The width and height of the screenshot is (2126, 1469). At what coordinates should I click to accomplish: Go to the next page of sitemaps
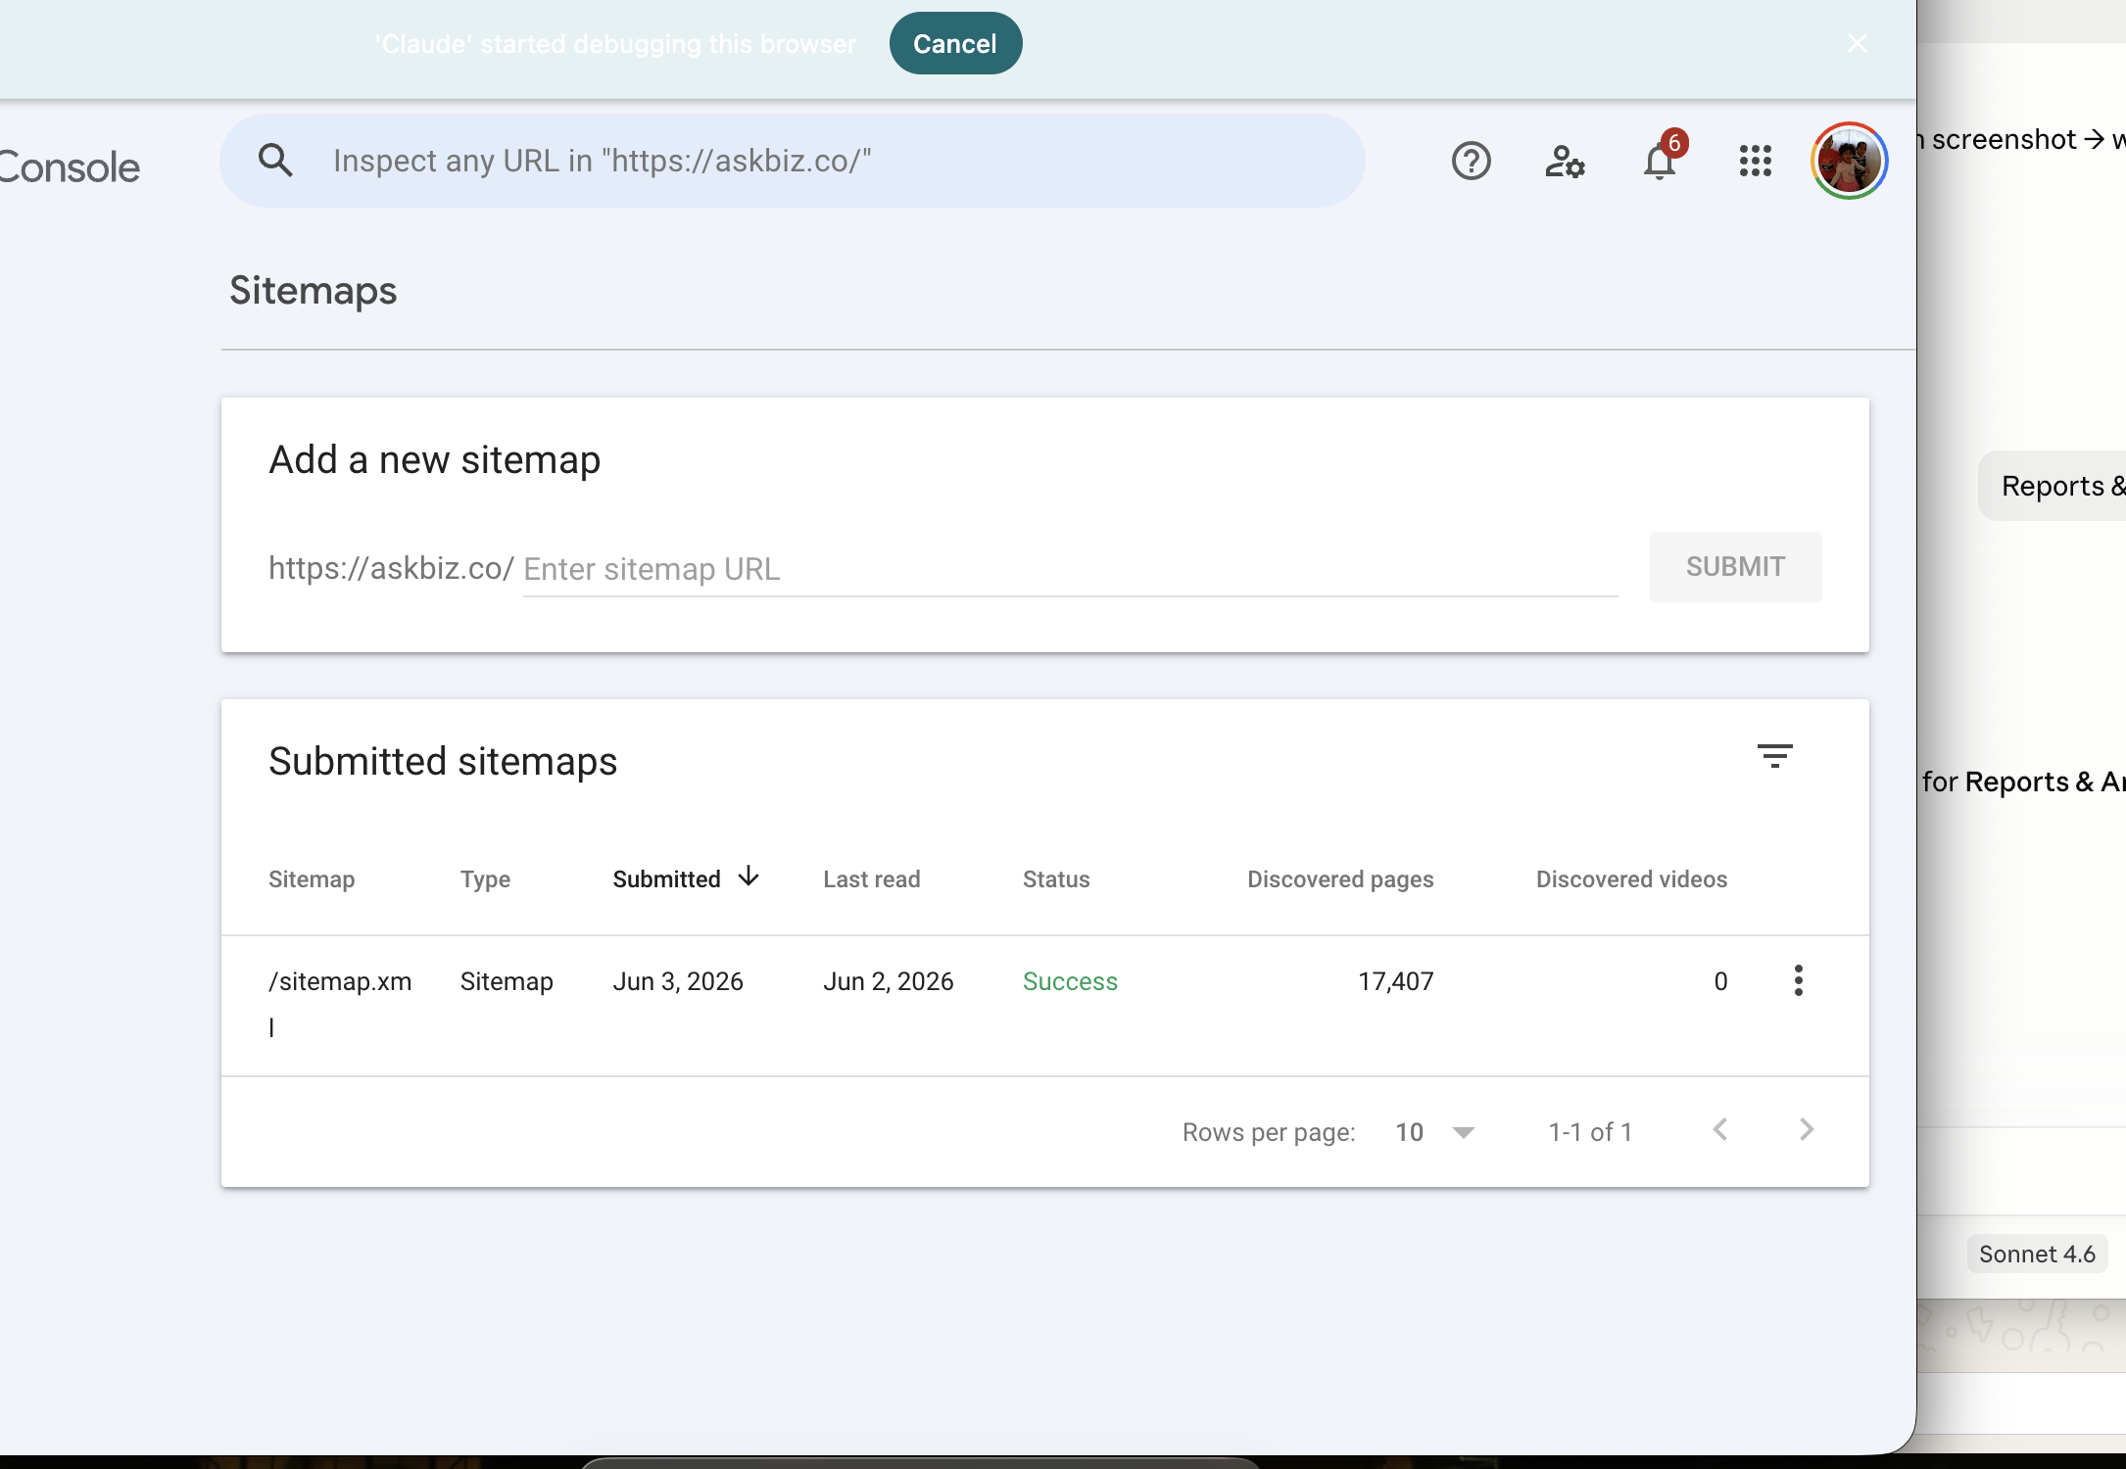tap(1806, 1130)
